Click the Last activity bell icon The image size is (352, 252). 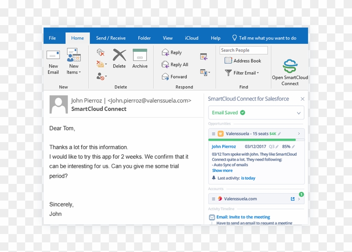tap(214, 178)
